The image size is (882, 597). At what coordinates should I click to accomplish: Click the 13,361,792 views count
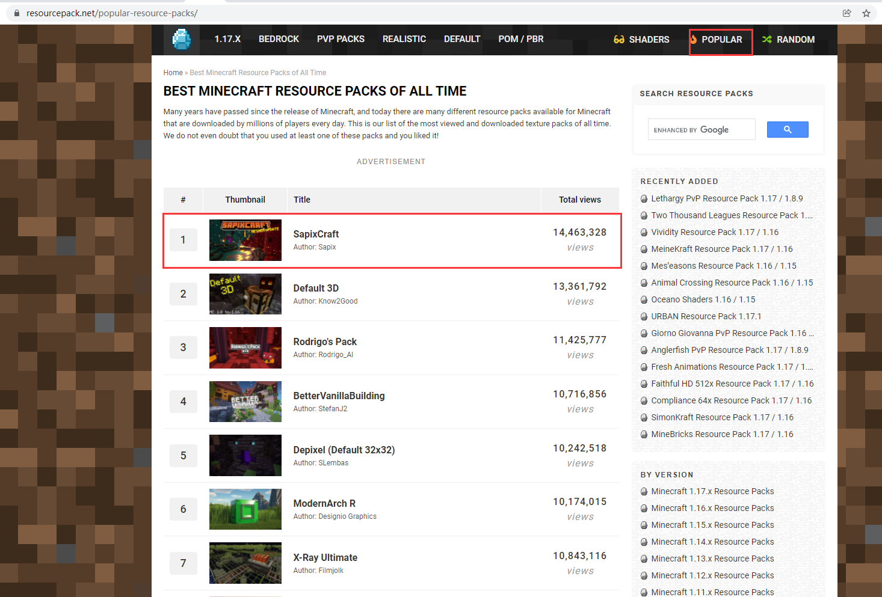coord(580,287)
